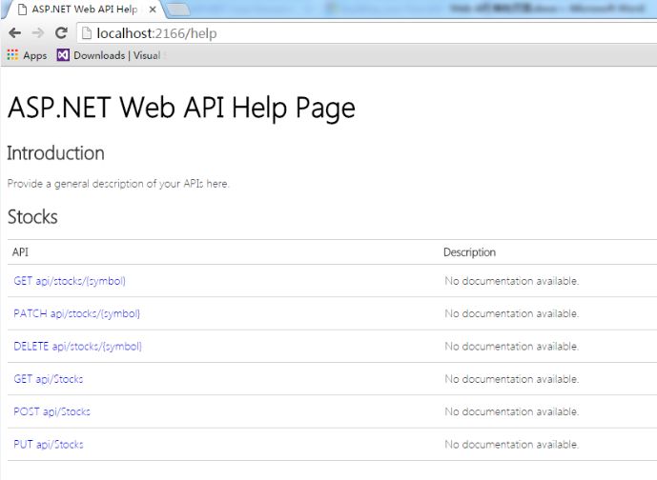The height and width of the screenshot is (480, 657).
Task: Click No documentation available in the PUT row
Action: point(512,444)
